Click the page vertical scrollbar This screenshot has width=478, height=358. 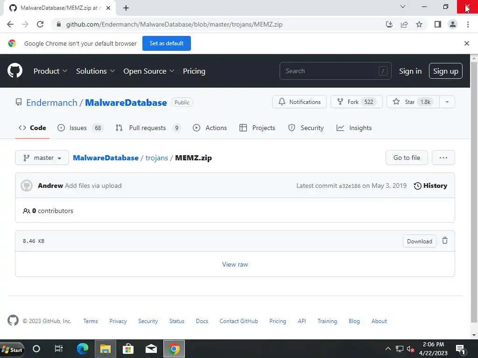tap(474, 192)
